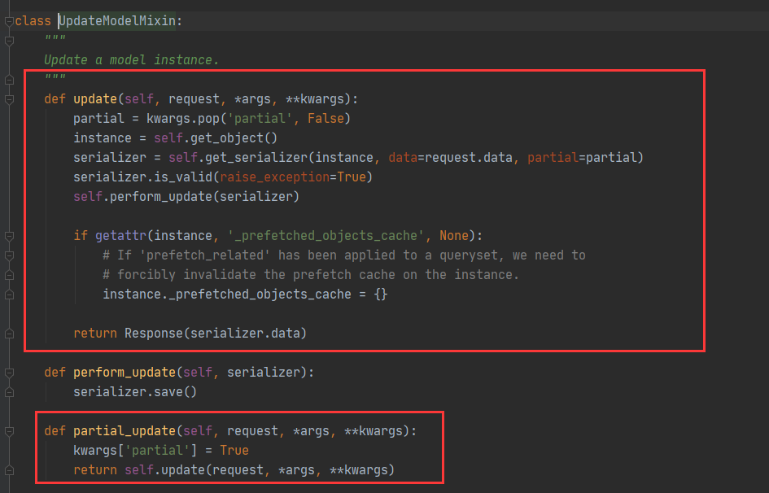Screen dimensions: 769x493
Task: Click the raise_exception keyword argument
Action: click(275, 177)
